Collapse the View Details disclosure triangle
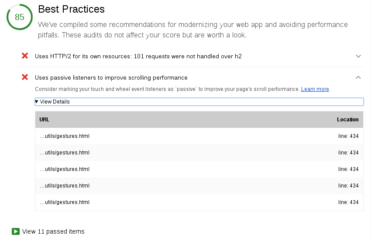The width and height of the screenshot is (371, 241). pos(37,102)
